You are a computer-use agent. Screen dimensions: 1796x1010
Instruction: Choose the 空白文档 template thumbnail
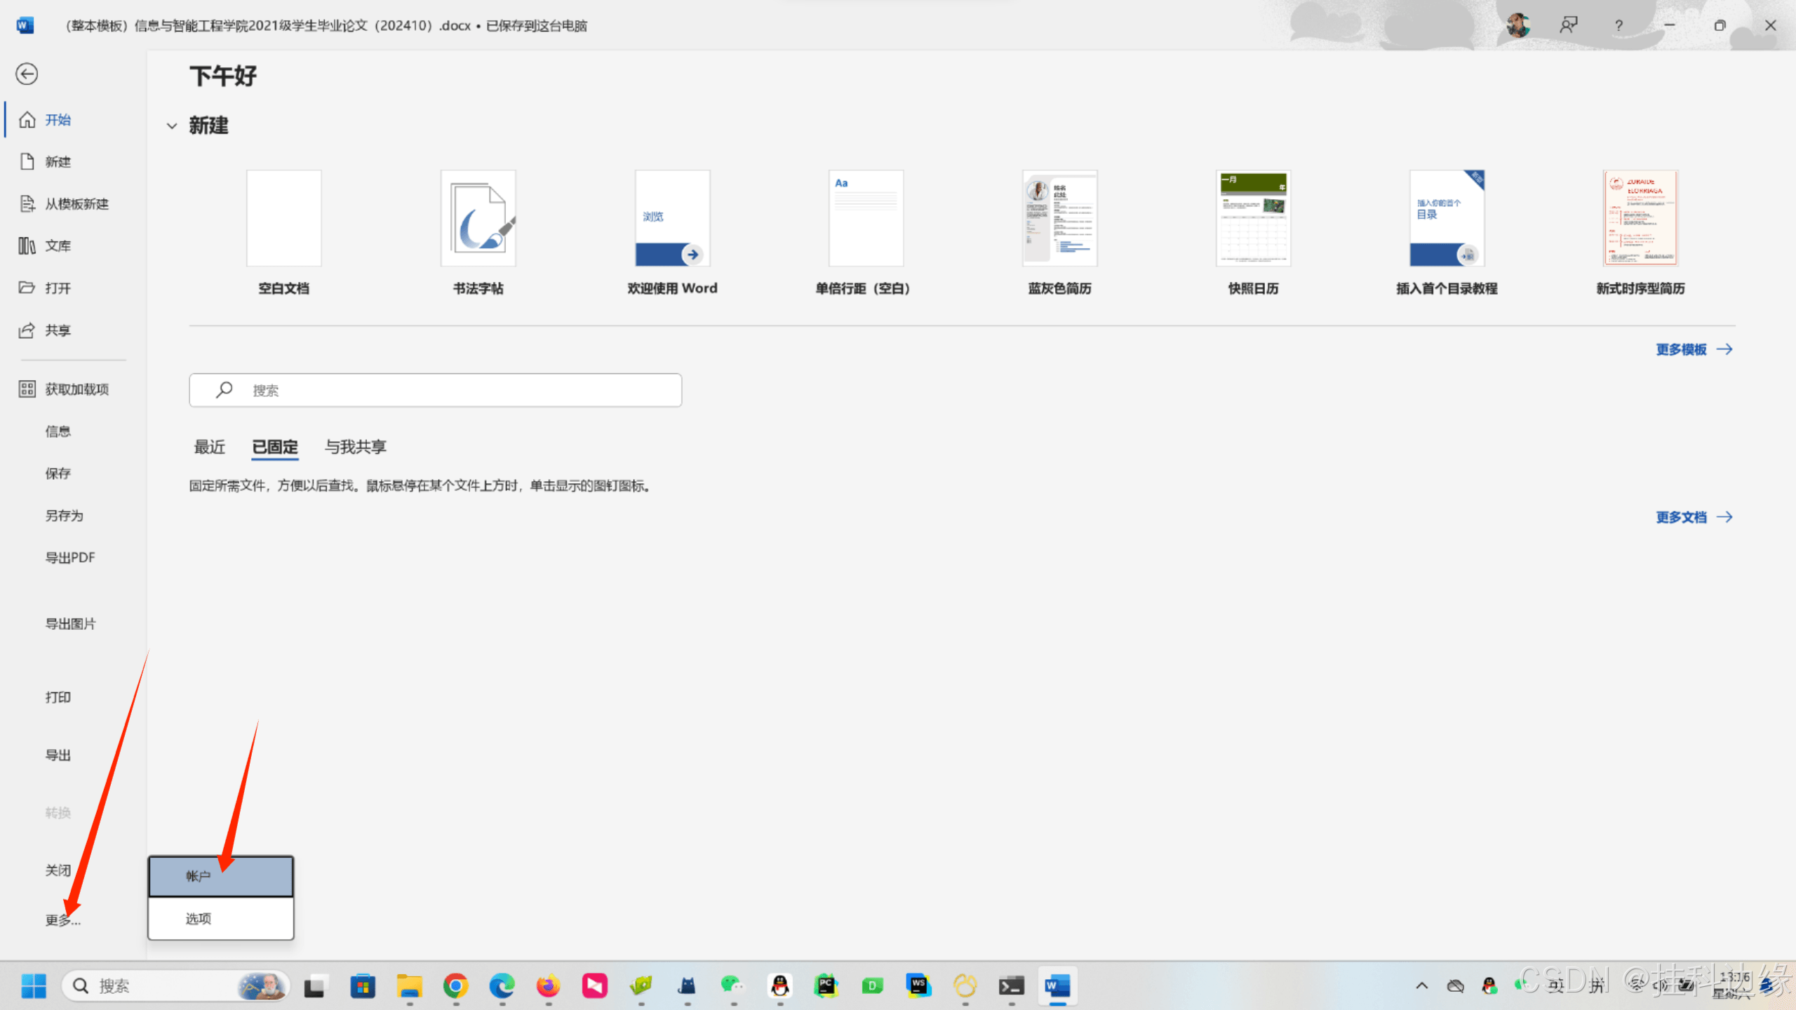[284, 219]
